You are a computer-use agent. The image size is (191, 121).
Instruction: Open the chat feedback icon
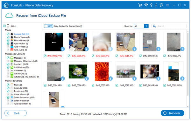pos(161,5)
